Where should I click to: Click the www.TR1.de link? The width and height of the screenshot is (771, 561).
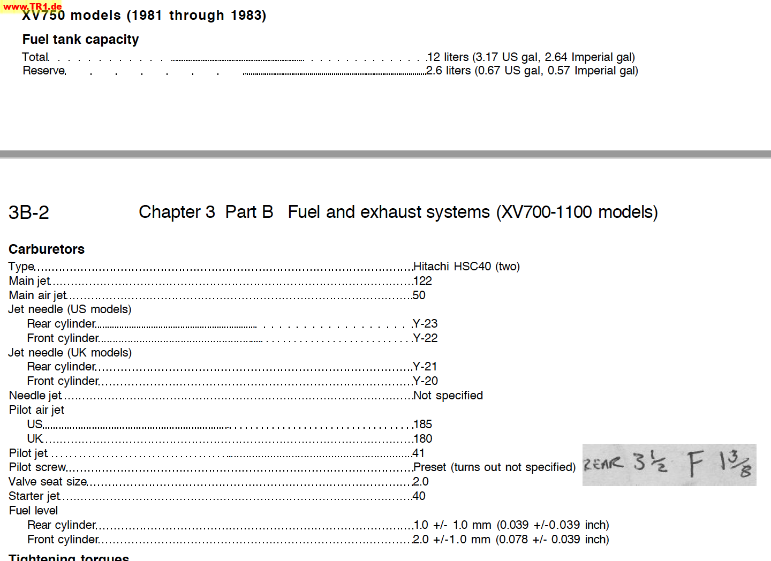click(x=32, y=6)
